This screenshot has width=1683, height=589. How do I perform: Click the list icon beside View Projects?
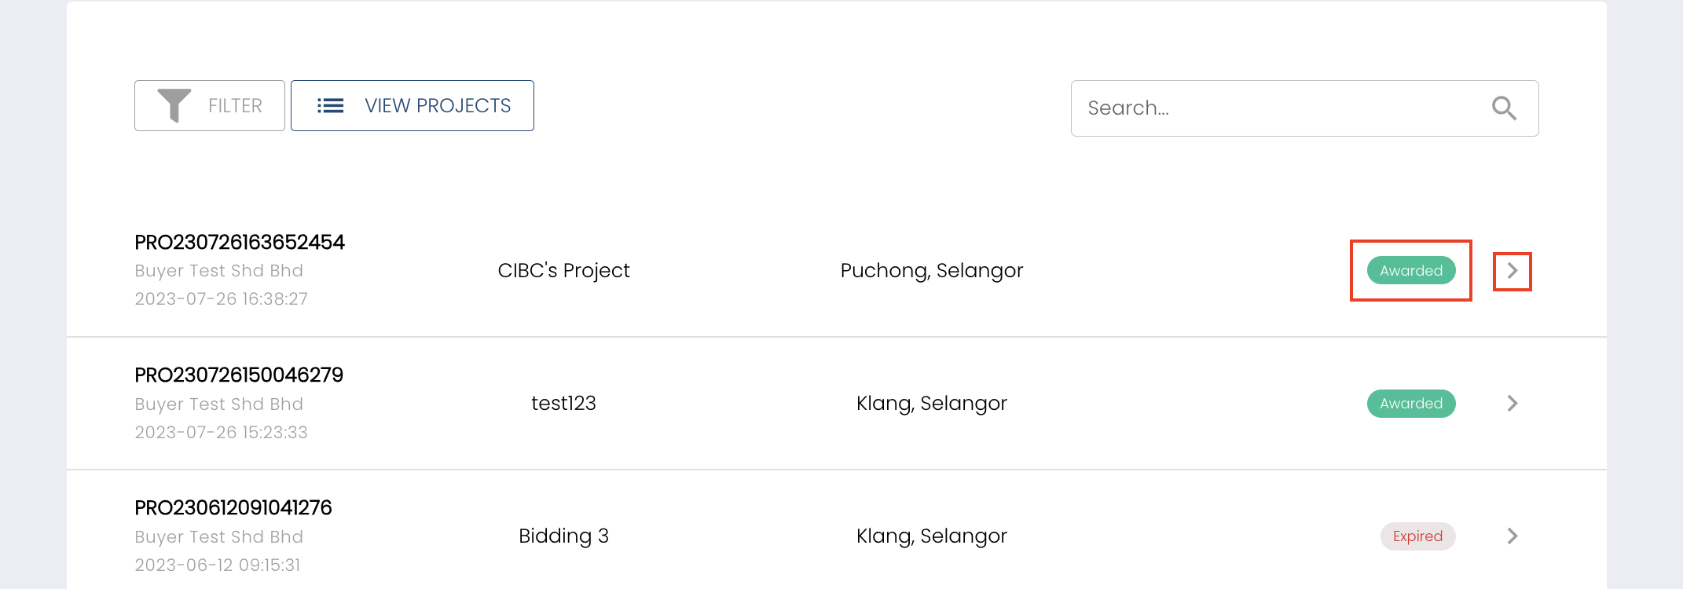[x=330, y=105]
